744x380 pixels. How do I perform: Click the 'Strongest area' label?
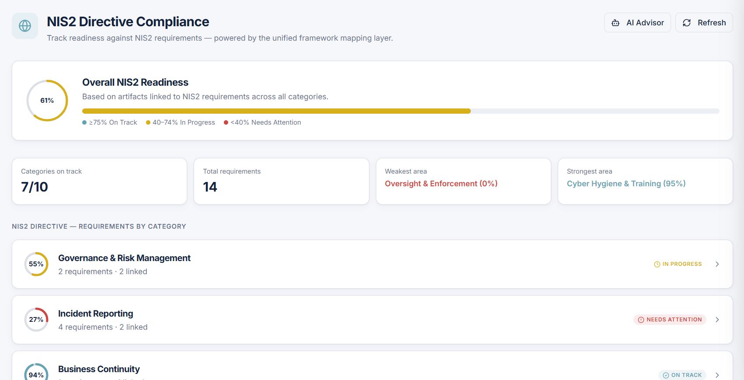[589, 171]
